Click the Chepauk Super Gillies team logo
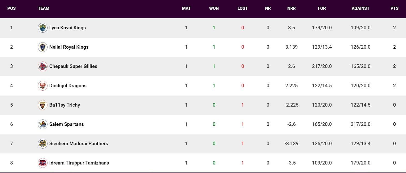This screenshot has height=173, width=406. click(x=43, y=66)
